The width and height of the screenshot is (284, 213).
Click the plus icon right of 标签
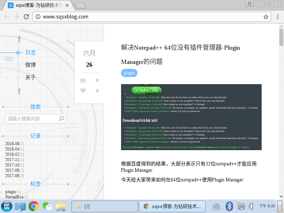(68, 184)
